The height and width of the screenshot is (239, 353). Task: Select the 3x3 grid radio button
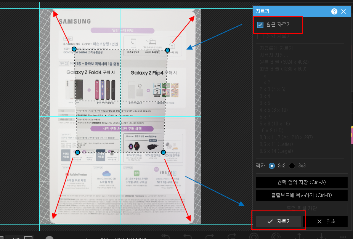click(x=292, y=166)
